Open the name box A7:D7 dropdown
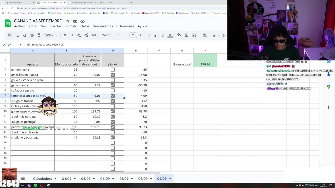Image resolution: width=335 pixels, height=188 pixels. pyautogui.click(x=20, y=45)
